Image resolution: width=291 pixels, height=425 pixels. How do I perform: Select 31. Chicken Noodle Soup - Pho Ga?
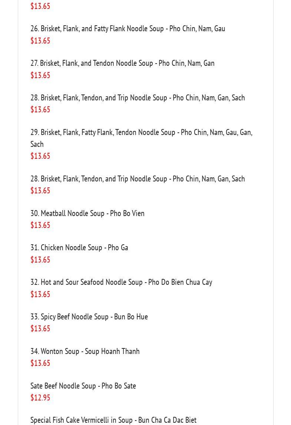click(x=79, y=248)
